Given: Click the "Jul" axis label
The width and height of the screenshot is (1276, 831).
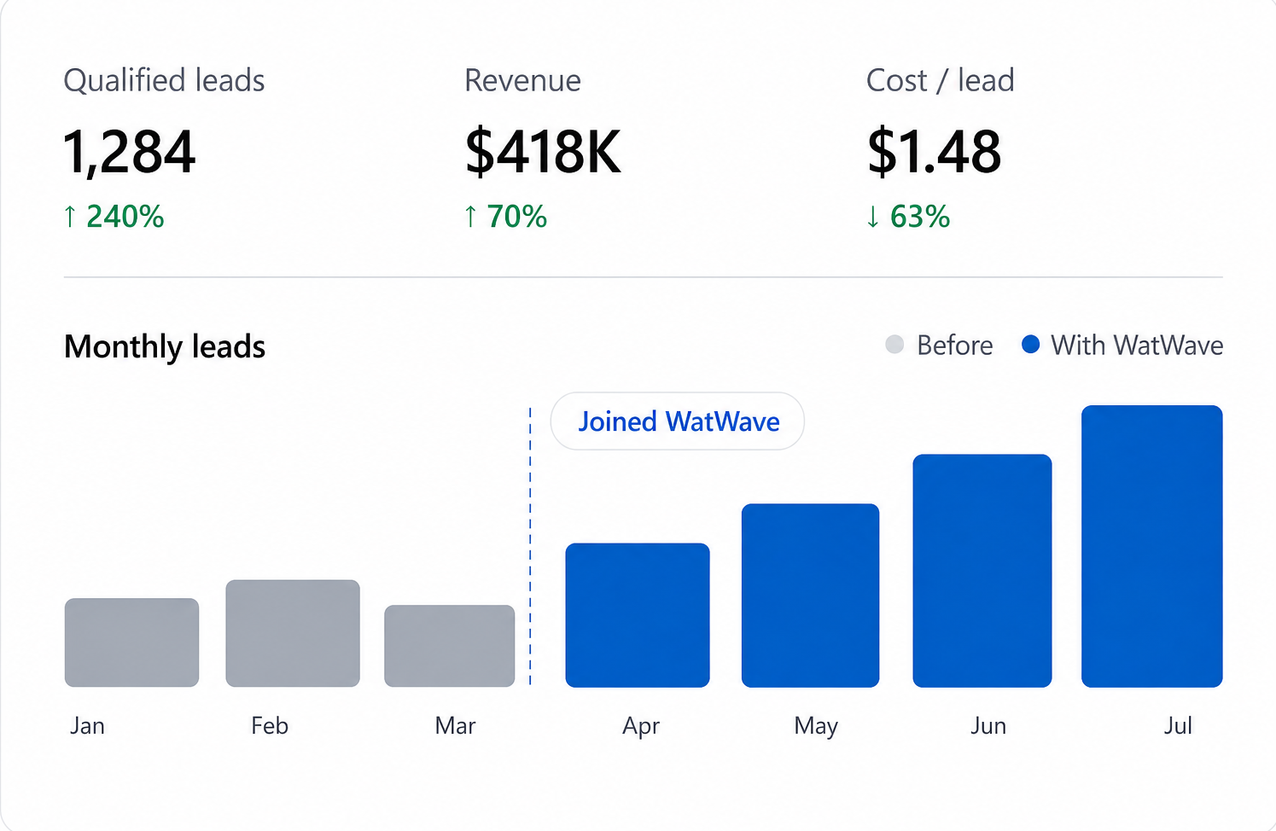Looking at the screenshot, I should click(1178, 726).
